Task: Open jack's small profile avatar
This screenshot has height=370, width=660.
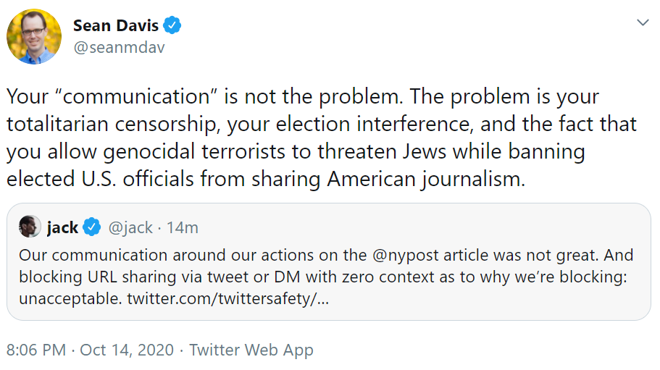Action: (x=30, y=227)
